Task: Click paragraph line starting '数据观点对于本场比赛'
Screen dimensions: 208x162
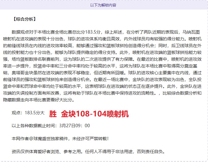Action: [106, 32]
